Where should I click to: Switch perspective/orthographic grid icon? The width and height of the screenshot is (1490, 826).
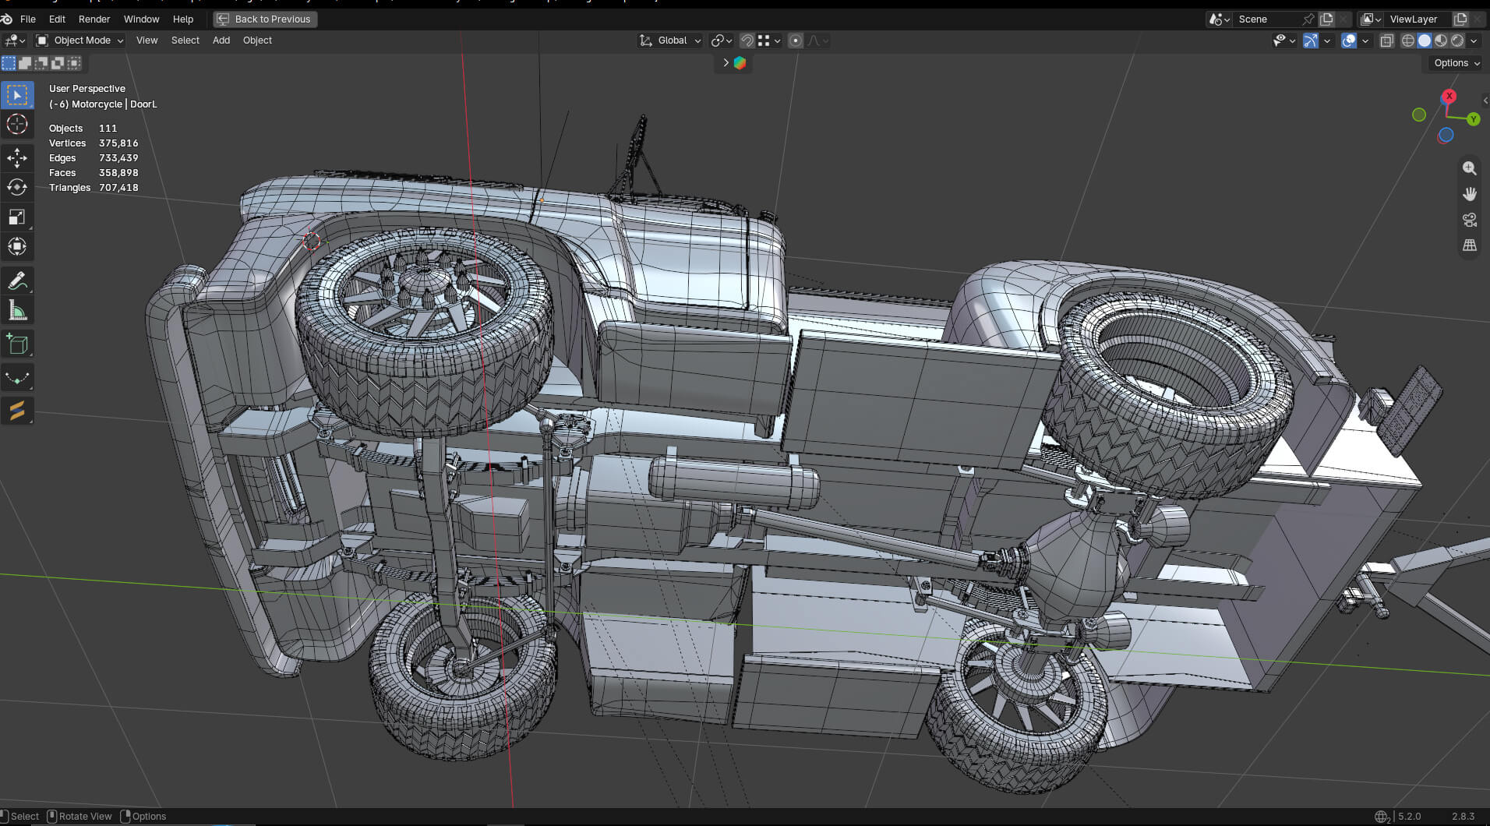(1469, 245)
